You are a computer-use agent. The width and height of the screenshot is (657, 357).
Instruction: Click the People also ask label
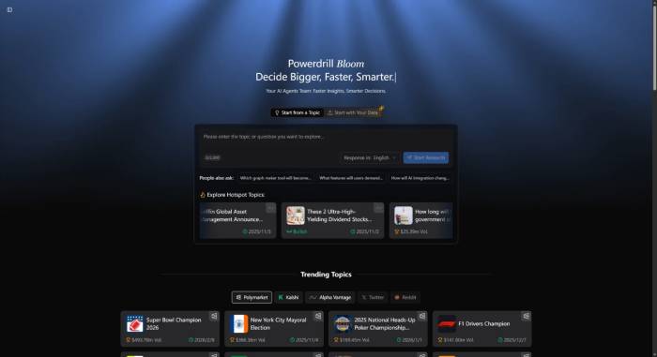(216, 178)
